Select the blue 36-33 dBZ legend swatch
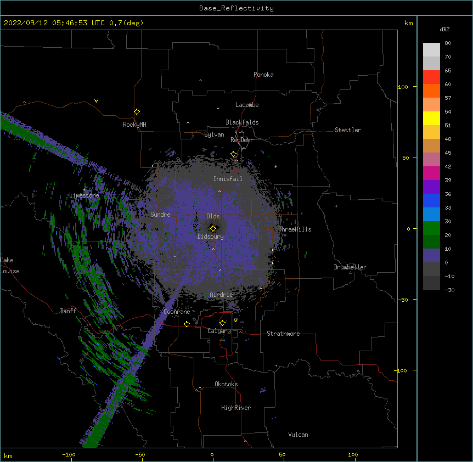This screenshot has height=462, width=473. pos(431,200)
